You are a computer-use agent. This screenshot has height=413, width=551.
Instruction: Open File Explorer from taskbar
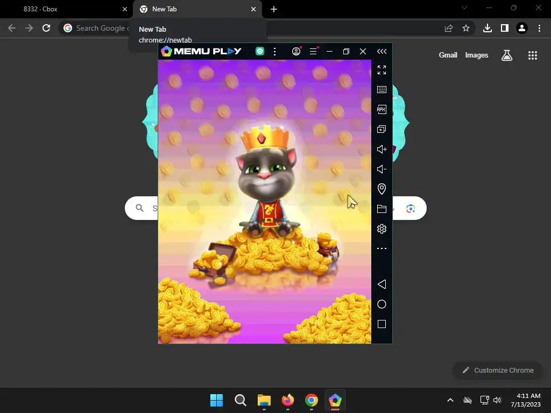point(264,400)
